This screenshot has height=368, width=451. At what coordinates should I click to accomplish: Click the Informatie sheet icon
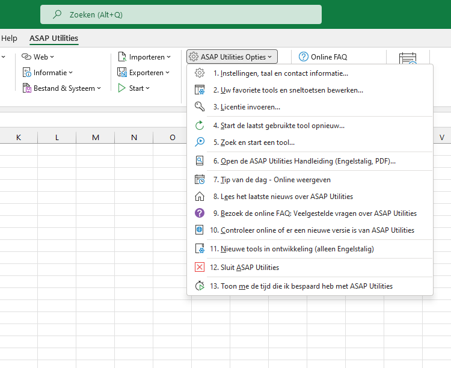coord(26,73)
